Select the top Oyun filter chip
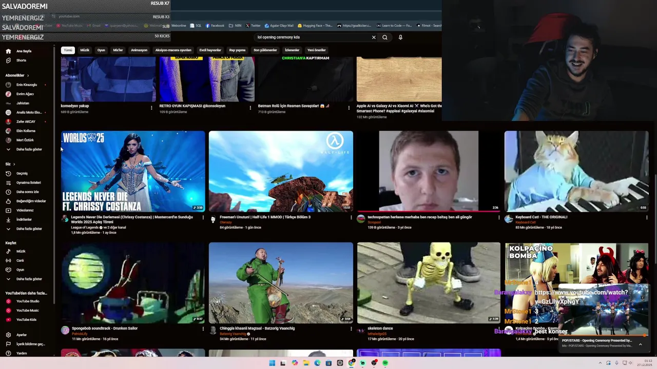657x369 pixels. [101, 50]
